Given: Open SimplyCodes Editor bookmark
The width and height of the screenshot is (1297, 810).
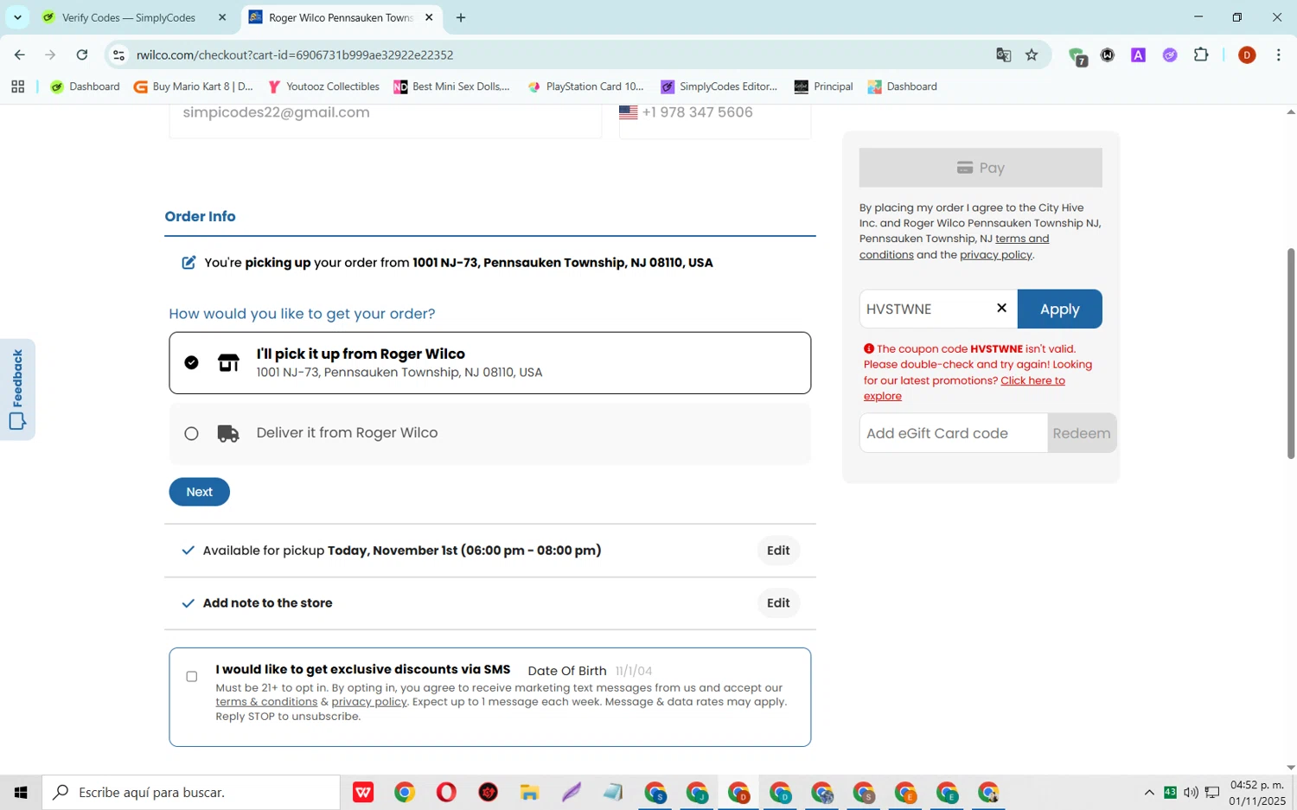Looking at the screenshot, I should coord(719,86).
